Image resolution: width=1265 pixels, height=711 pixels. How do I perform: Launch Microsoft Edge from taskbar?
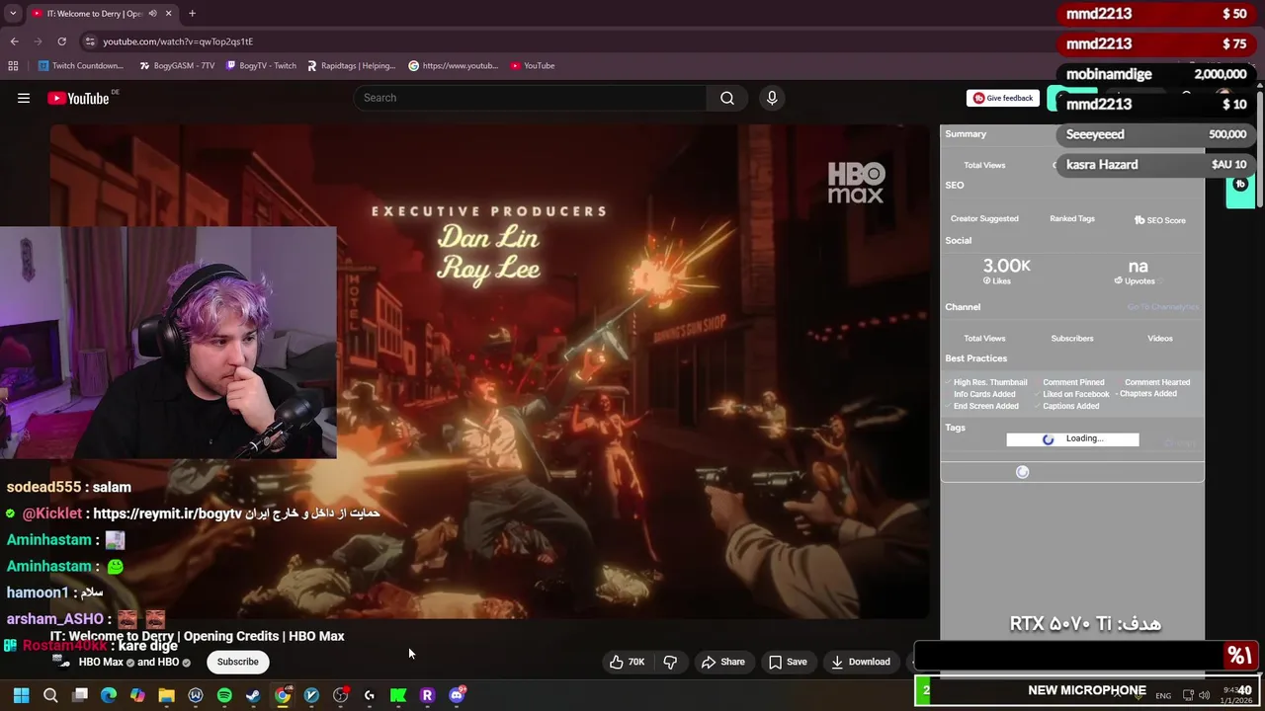(x=109, y=695)
